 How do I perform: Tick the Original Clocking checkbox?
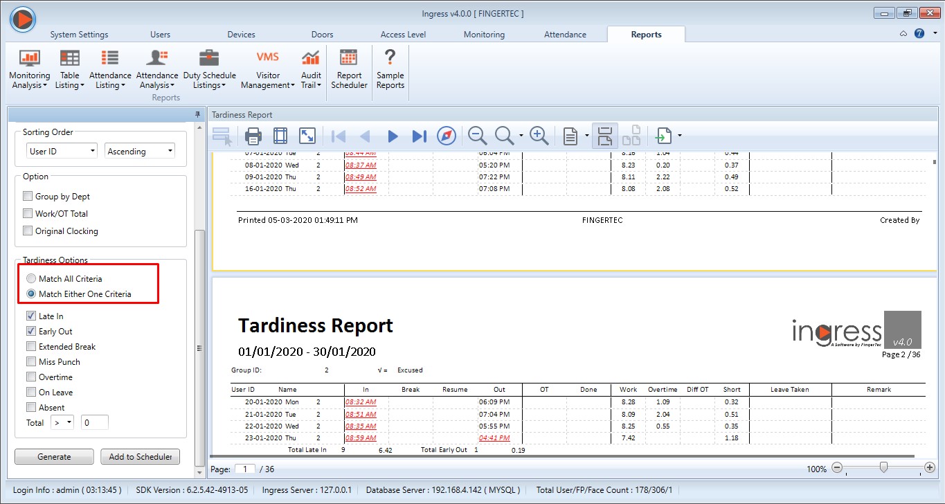coord(28,231)
